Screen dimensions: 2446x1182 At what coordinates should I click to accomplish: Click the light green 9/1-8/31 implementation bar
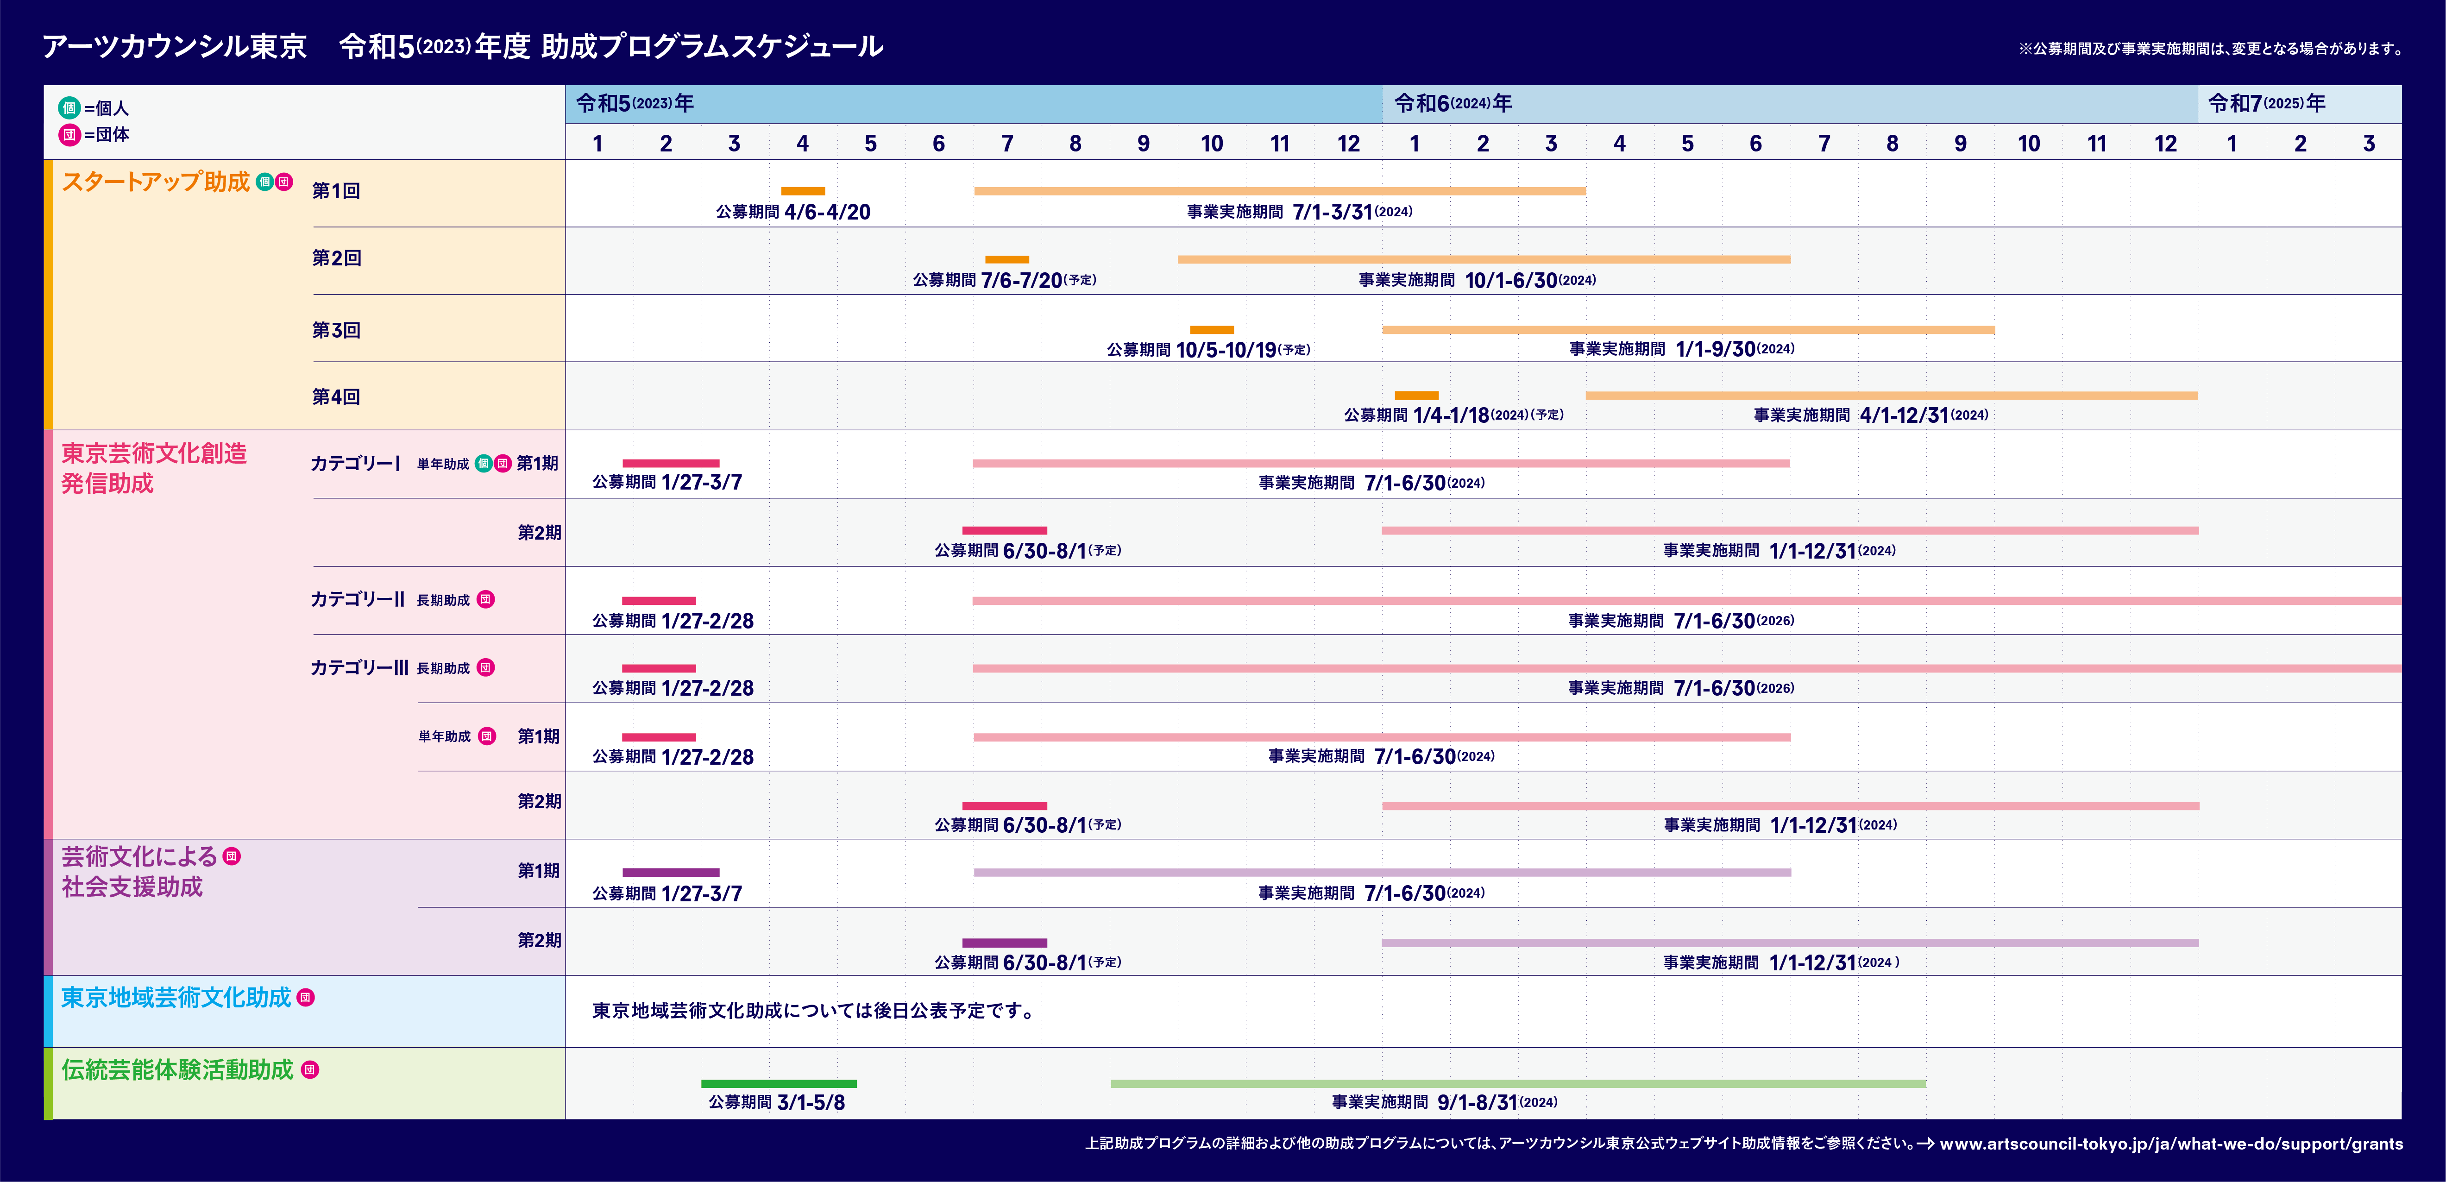(1518, 1083)
